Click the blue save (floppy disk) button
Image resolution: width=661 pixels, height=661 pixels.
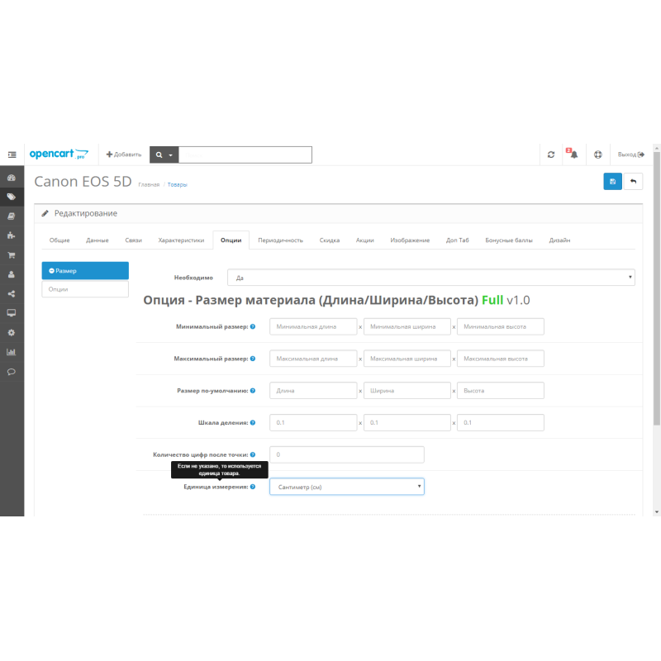pyautogui.click(x=612, y=182)
